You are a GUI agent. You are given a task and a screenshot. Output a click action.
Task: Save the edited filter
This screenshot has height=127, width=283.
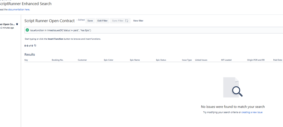coord(90,21)
